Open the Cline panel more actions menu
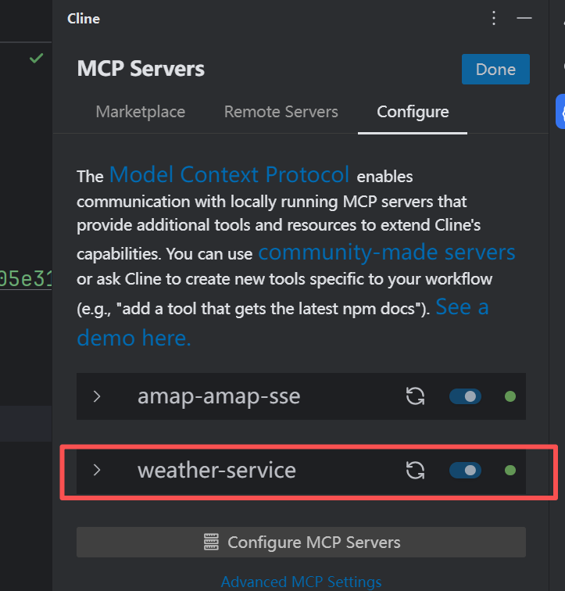Image resolution: width=565 pixels, height=591 pixels. pos(494,18)
